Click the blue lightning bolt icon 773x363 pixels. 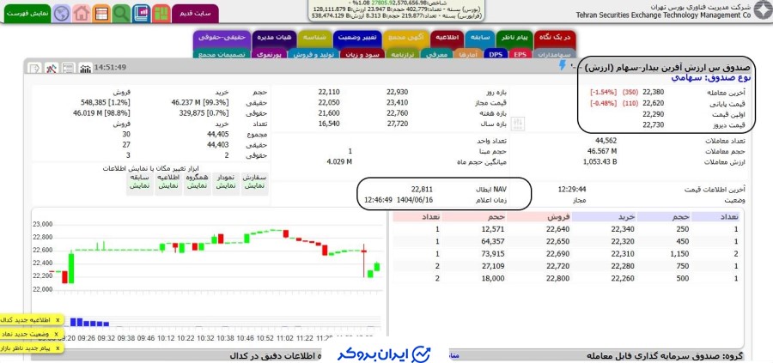click(563, 65)
